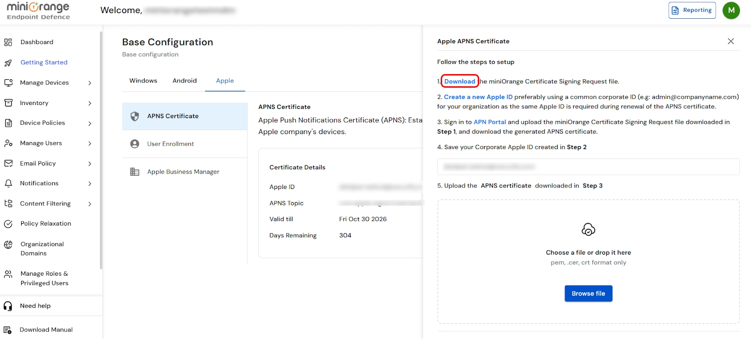The height and width of the screenshot is (339, 751).
Task: Click the Inventory box icon
Action: [x=8, y=103]
